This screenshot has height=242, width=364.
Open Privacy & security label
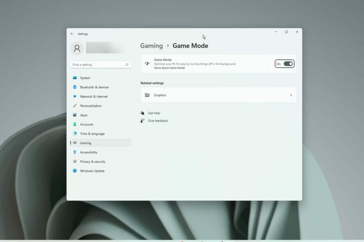pyautogui.click(x=92, y=162)
